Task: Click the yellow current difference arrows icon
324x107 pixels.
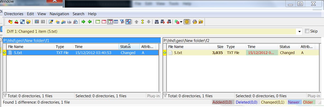Action: [x=143, y=22]
